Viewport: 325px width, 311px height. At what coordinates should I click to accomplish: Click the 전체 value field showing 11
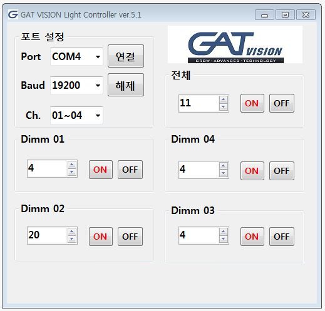[199, 103]
